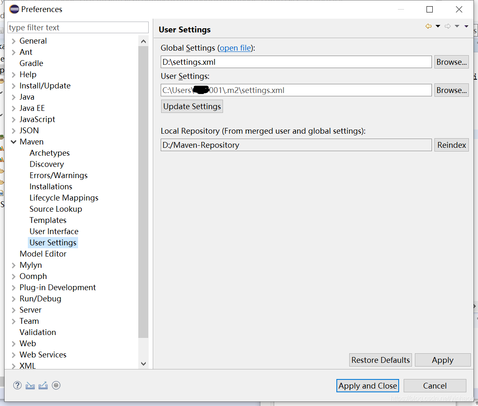This screenshot has height=406, width=478.
Task: Select User Settings under Maven
Action: coord(53,242)
